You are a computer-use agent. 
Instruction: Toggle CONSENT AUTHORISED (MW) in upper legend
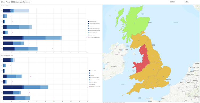pyautogui.click(x=94, y=28)
